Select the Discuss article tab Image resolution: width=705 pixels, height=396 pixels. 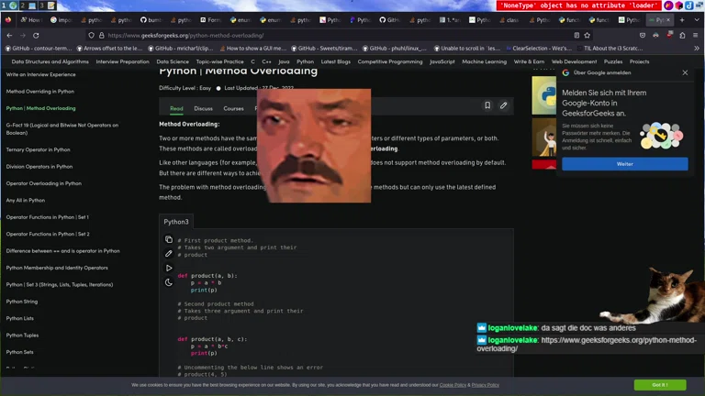tap(203, 109)
